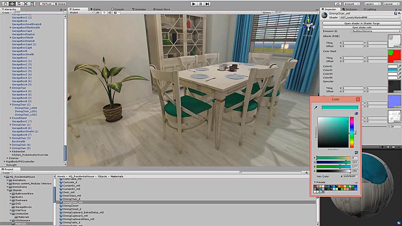Select the Scale tool
Image resolution: width=402 pixels, height=226 pixels.
tap(26, 4)
